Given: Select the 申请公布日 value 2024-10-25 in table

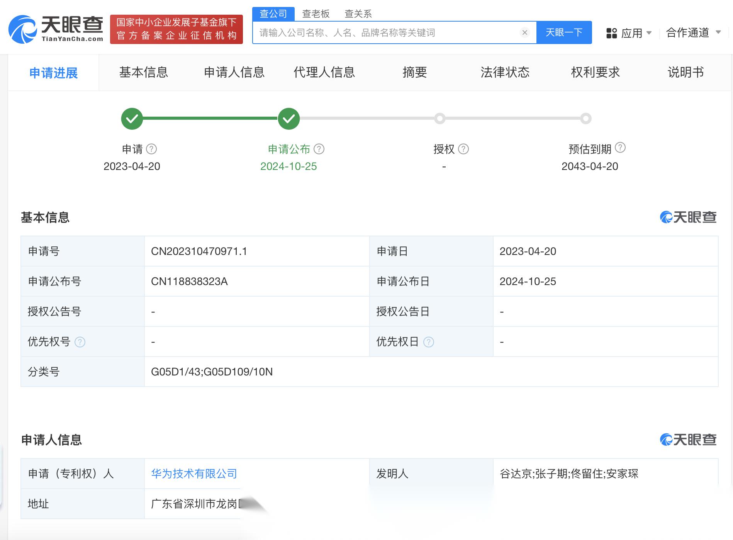Looking at the screenshot, I should point(528,282).
